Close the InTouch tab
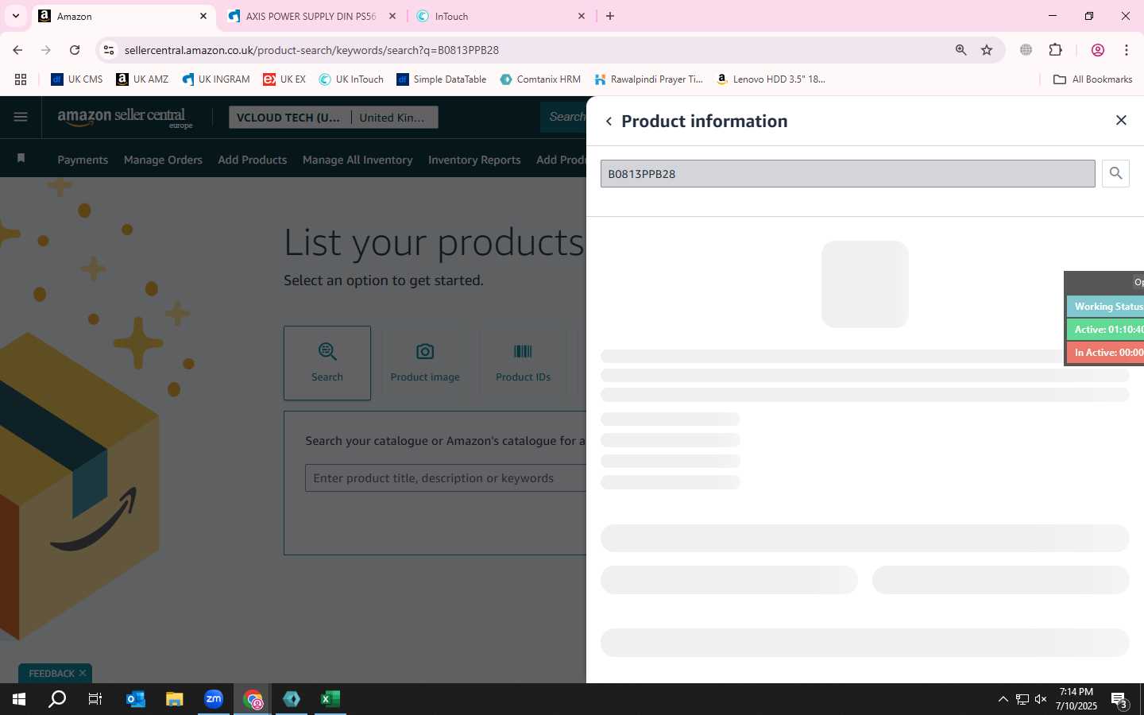The image size is (1144, 715). pos(582,16)
